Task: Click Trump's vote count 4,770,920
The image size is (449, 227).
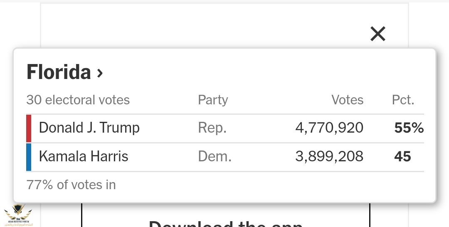Action: (x=329, y=128)
